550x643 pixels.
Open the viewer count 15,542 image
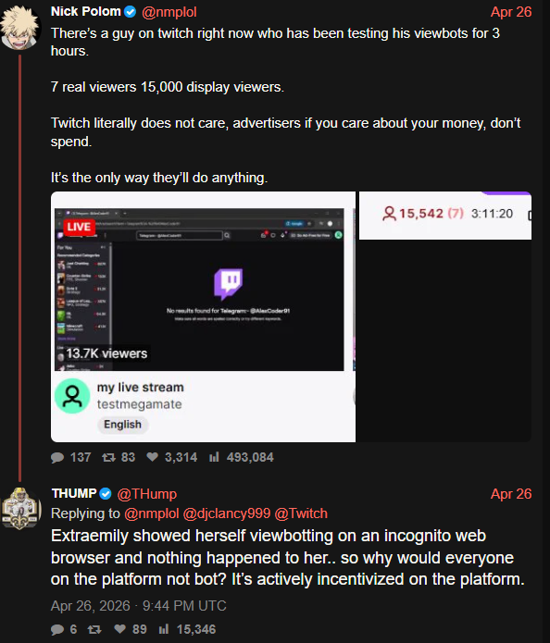pyautogui.click(x=445, y=316)
